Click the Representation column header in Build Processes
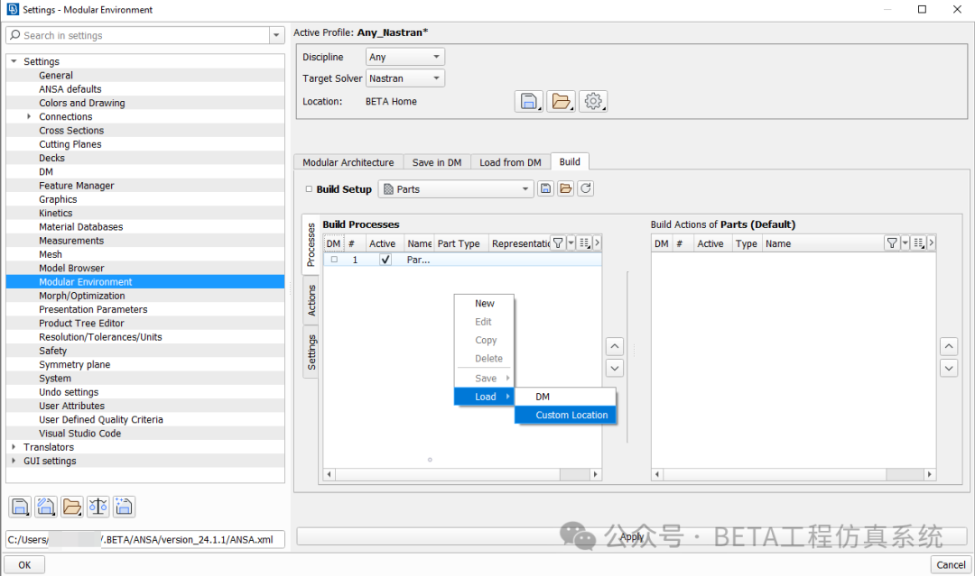Viewport: 975px width, 576px height. pyautogui.click(x=520, y=243)
